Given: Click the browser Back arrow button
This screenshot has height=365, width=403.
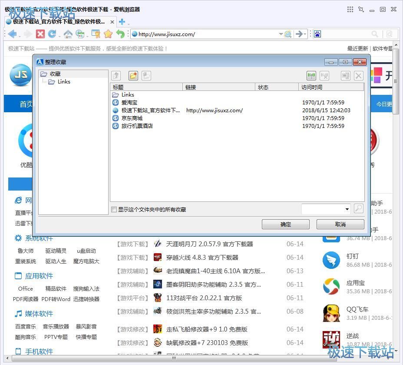Looking at the screenshot, I should (x=12, y=34).
